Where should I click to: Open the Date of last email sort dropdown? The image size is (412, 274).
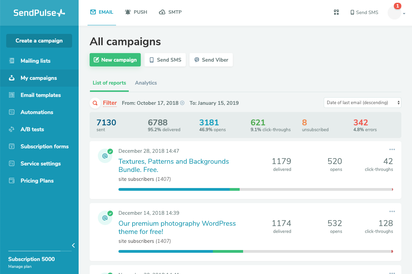(363, 102)
